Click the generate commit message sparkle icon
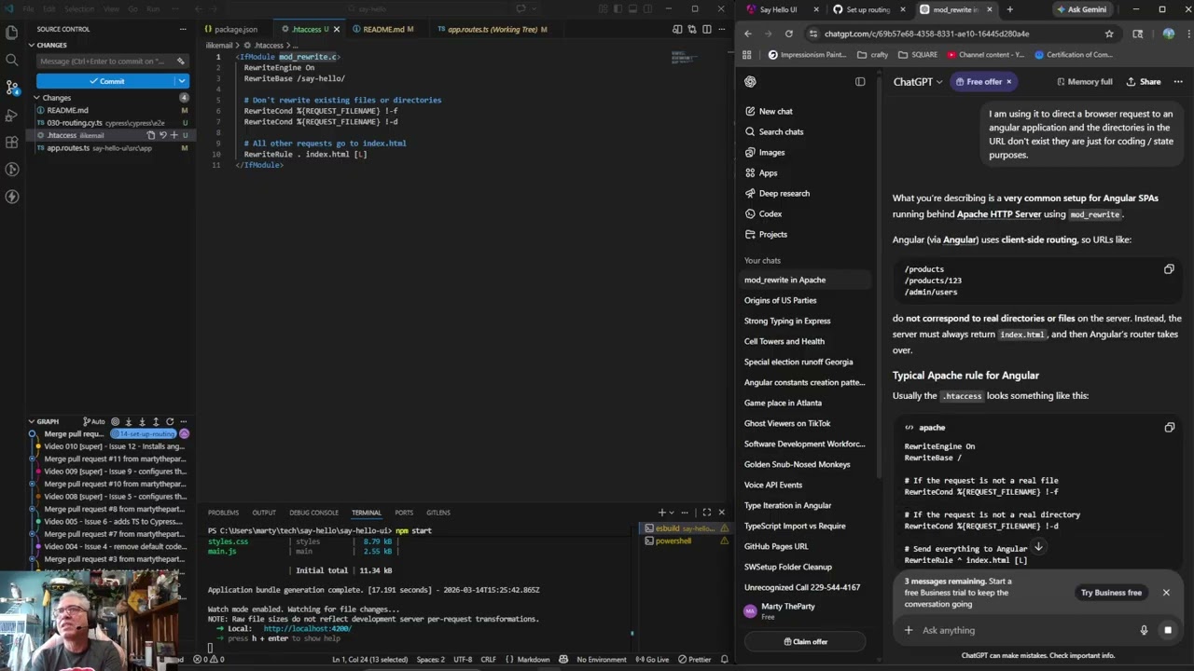 (x=181, y=61)
